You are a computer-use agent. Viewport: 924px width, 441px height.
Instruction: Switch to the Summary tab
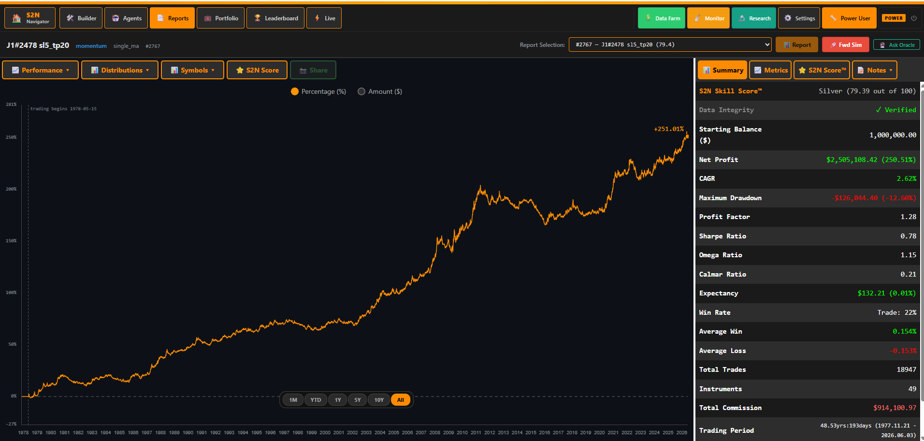point(722,70)
